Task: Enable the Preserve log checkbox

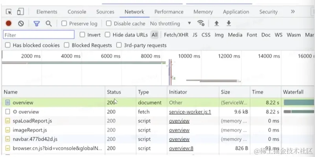Action: [64, 24]
